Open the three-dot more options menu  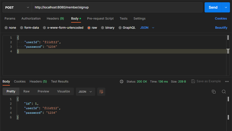tap(227, 81)
